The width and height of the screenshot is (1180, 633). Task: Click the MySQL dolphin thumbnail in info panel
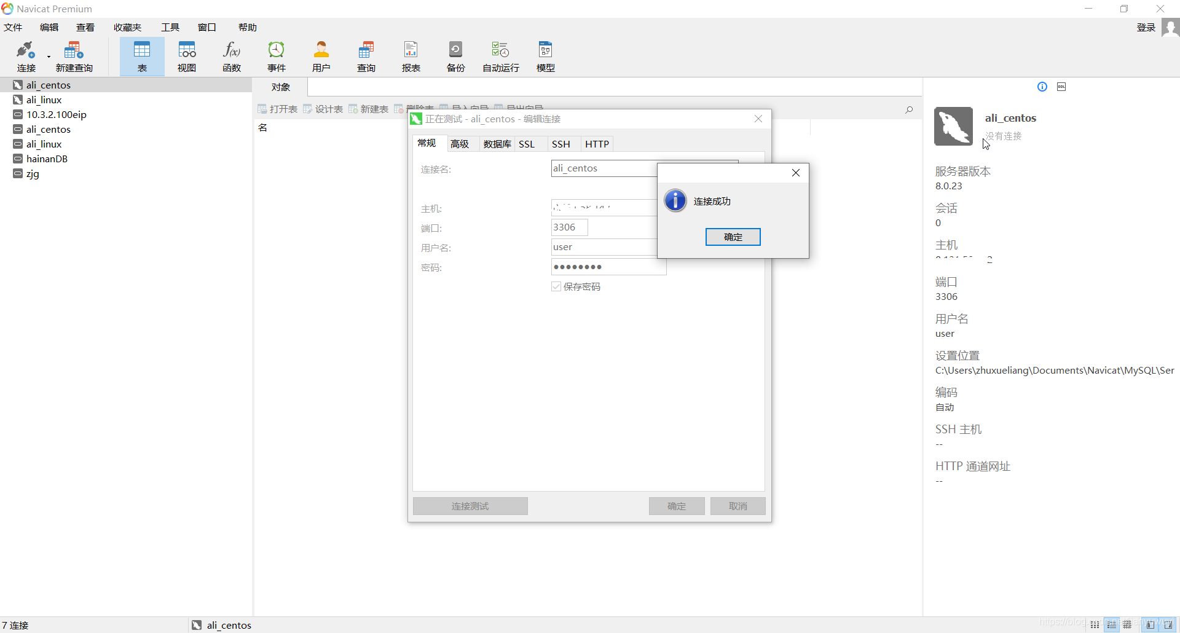953,126
